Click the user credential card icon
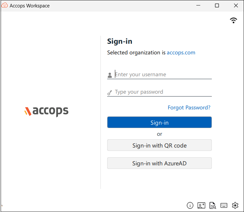The width and height of the screenshot is (244, 212). tap(201, 206)
